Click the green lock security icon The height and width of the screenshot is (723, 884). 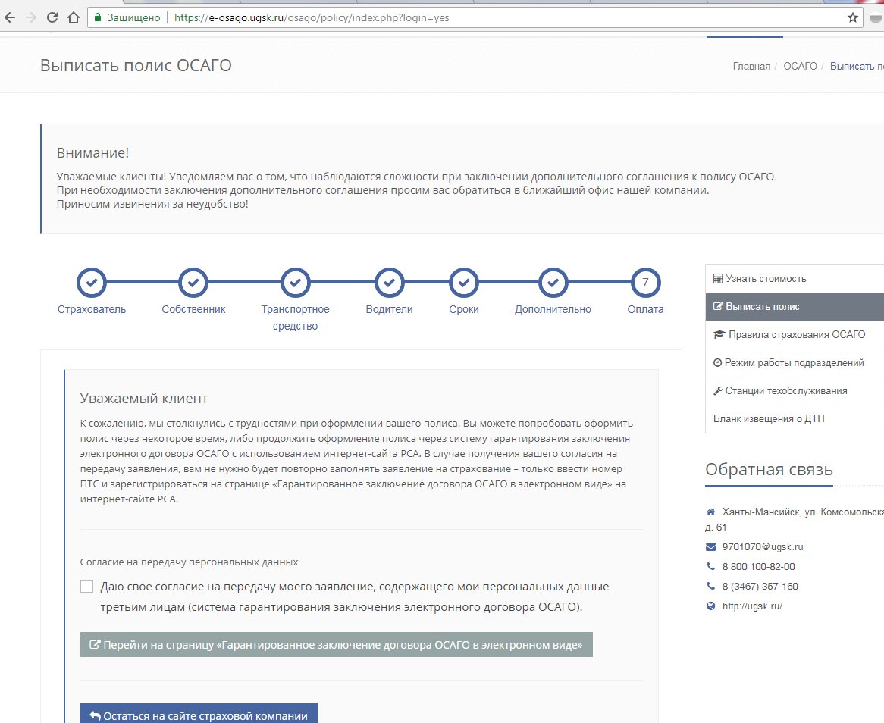98,17
